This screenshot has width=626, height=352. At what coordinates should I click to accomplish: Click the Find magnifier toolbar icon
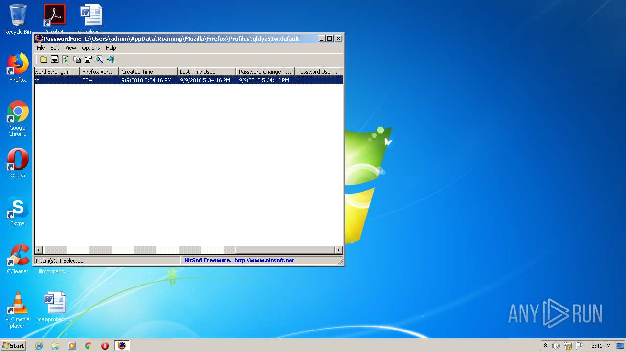(x=100, y=59)
